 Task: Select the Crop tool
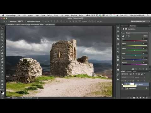pyautogui.click(x=2, y=40)
